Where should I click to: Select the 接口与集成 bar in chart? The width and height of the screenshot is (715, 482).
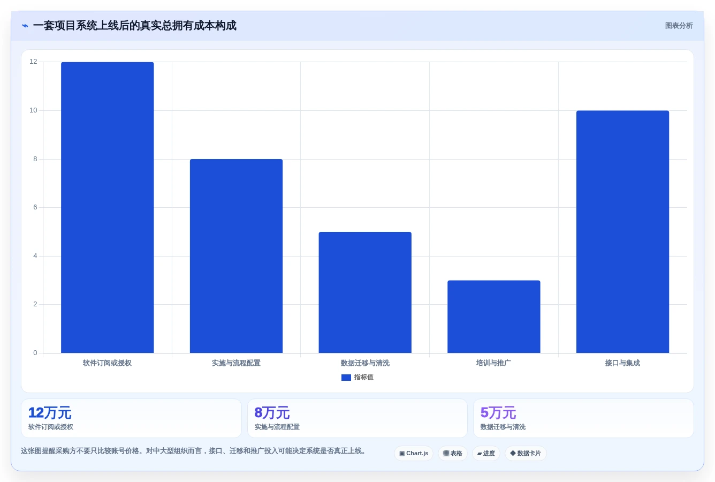[x=622, y=232]
